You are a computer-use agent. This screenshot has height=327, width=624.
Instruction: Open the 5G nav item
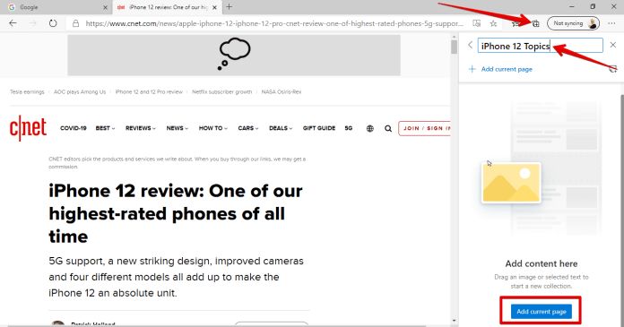point(349,128)
